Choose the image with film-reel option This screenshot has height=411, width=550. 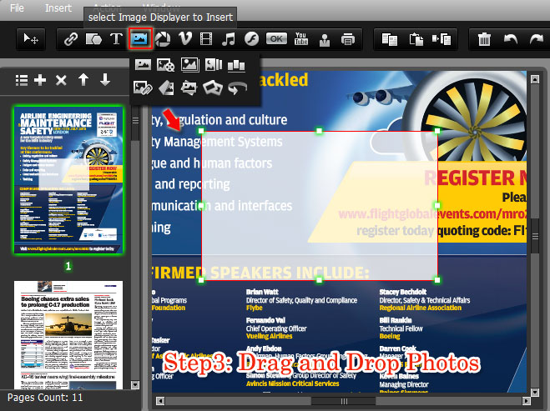pyautogui.click(x=165, y=65)
